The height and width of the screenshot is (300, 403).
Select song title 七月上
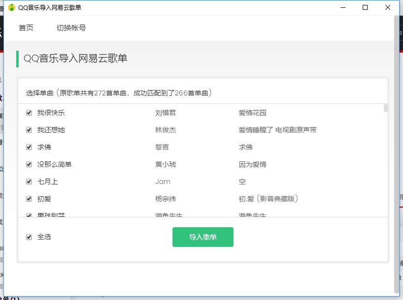pyautogui.click(x=48, y=181)
